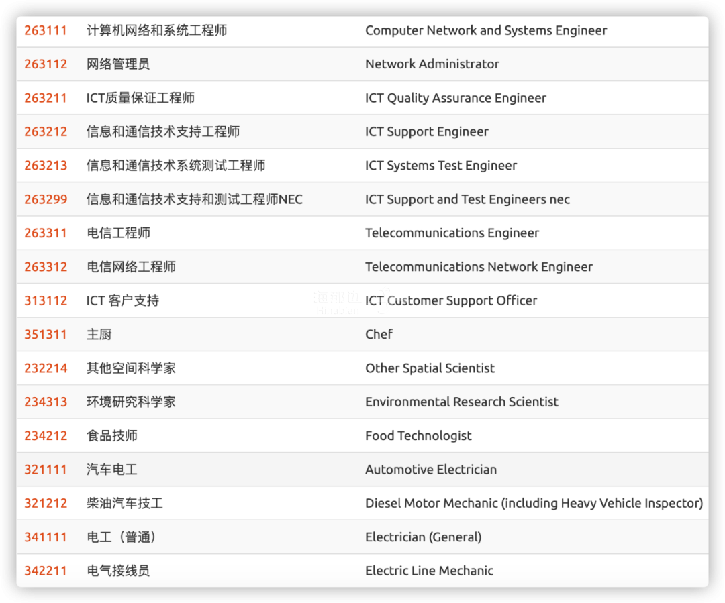The height and width of the screenshot is (603, 725).
Task: Open code 313112 link
Action: (x=46, y=300)
